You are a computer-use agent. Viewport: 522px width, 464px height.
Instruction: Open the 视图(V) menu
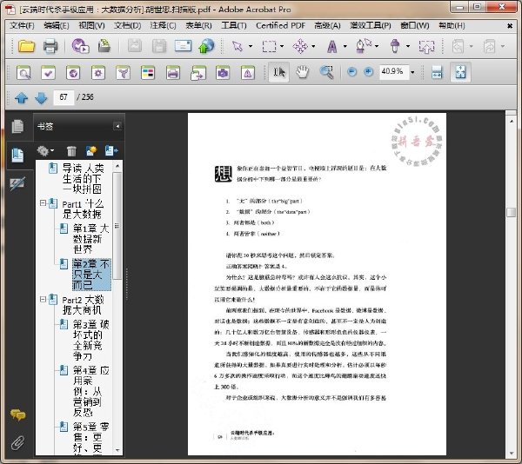tap(91, 25)
